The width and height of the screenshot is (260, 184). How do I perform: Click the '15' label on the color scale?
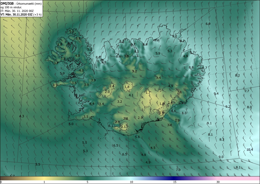pos(175,182)
